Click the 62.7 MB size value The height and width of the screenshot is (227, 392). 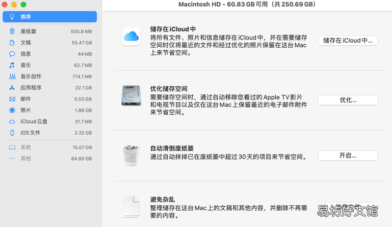pos(83,66)
